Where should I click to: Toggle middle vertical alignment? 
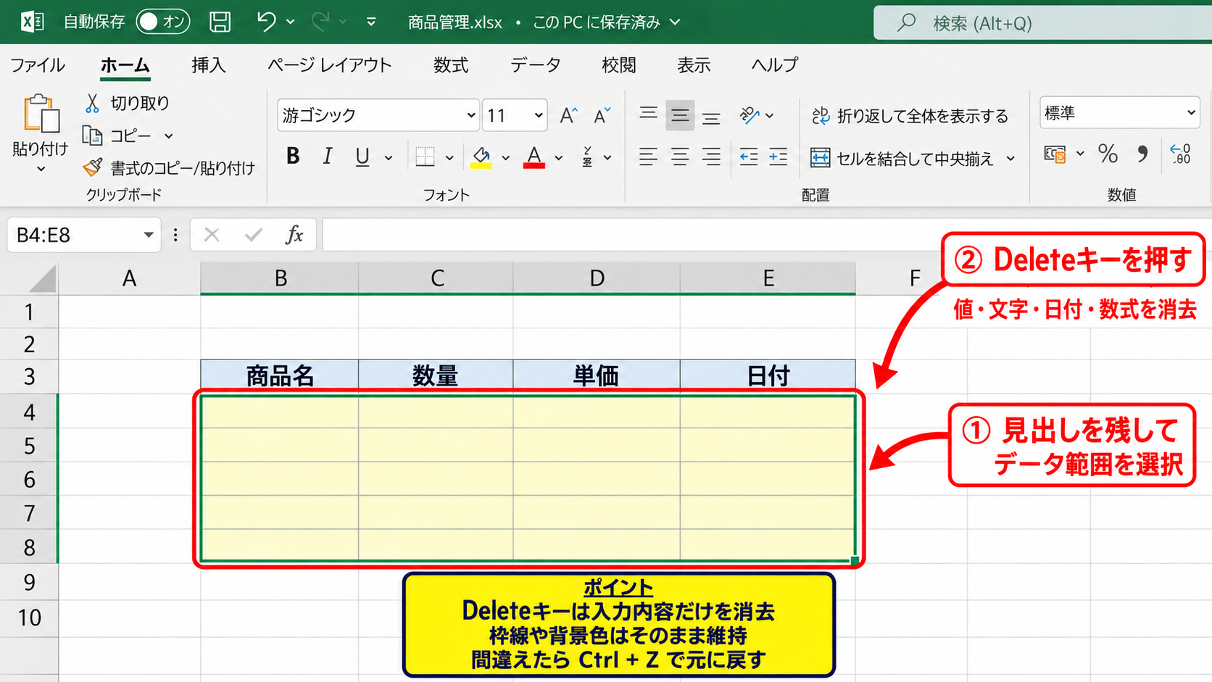680,115
